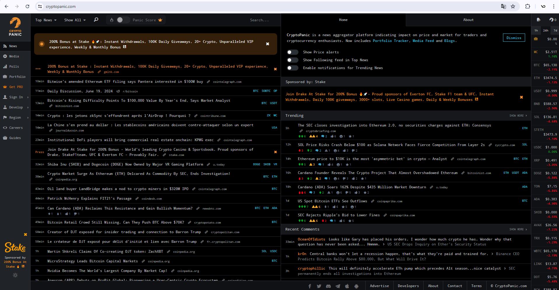Open Portfolio in the sidebar
Viewport: 559px width, 290px height.
pyautogui.click(x=15, y=77)
